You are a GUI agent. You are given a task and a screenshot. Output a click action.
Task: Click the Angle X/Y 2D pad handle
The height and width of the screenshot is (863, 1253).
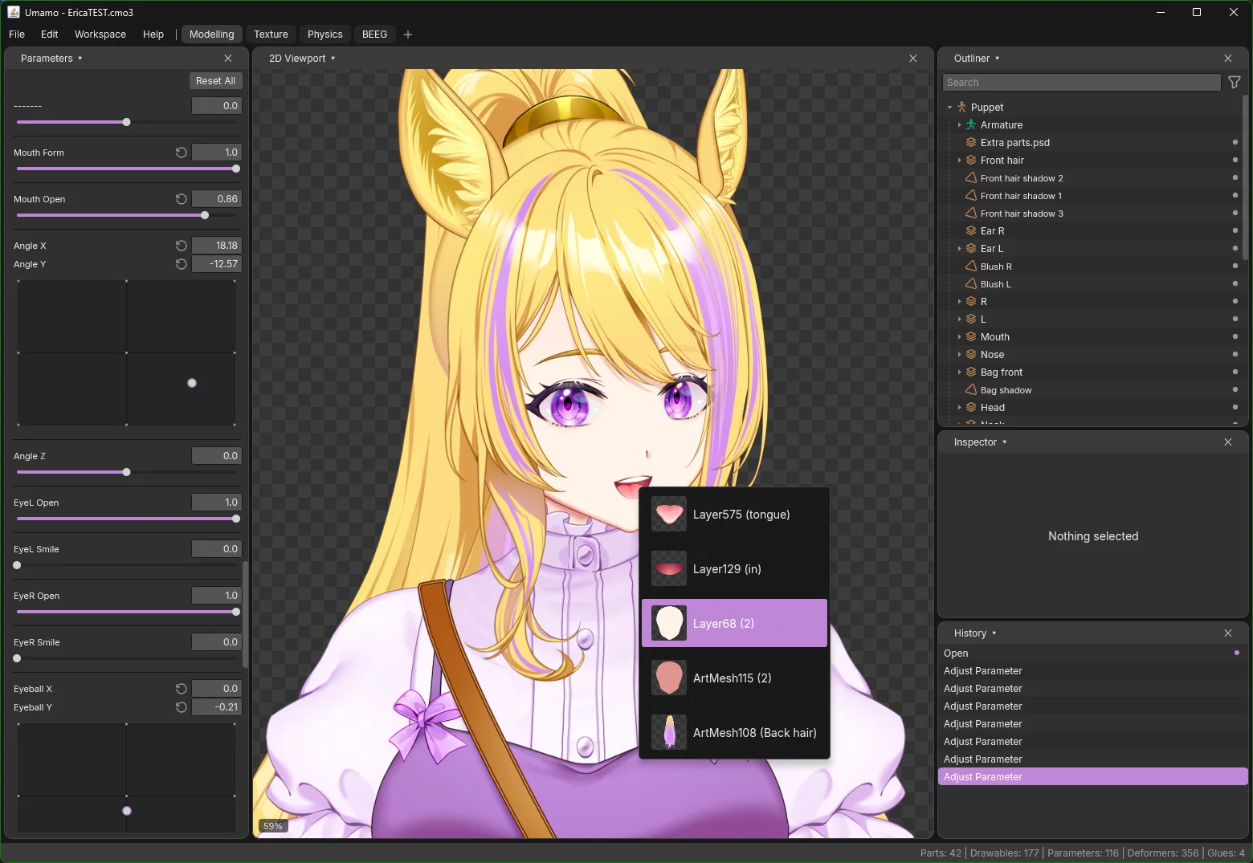(x=192, y=383)
